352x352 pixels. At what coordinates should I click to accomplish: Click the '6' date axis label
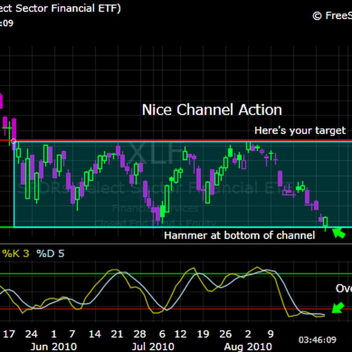(162, 334)
